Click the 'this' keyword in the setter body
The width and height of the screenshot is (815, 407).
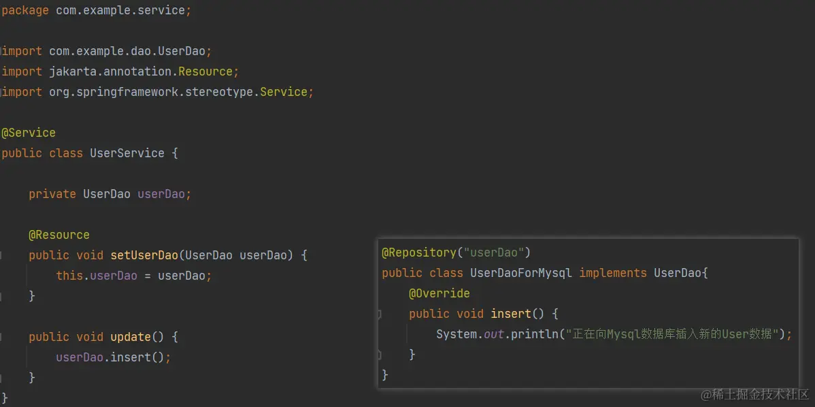[69, 276]
